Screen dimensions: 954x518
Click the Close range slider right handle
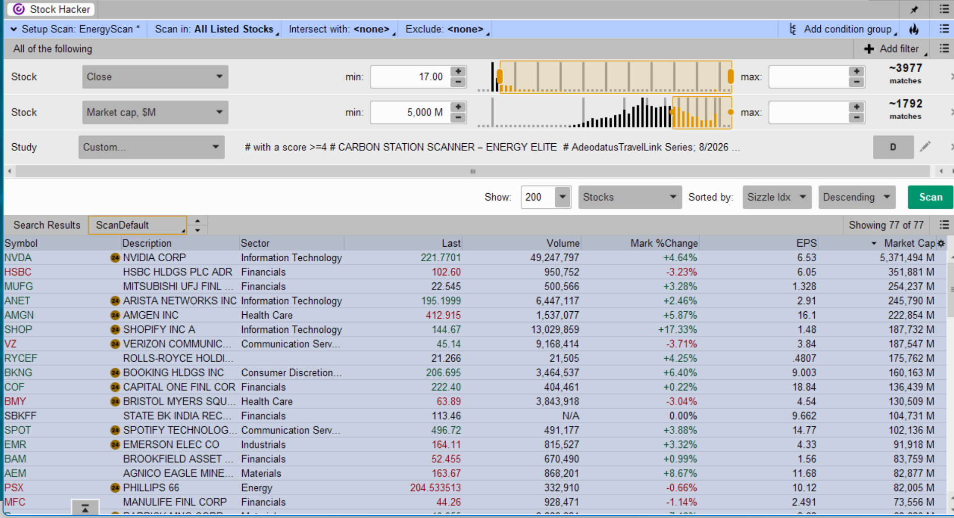click(x=730, y=77)
